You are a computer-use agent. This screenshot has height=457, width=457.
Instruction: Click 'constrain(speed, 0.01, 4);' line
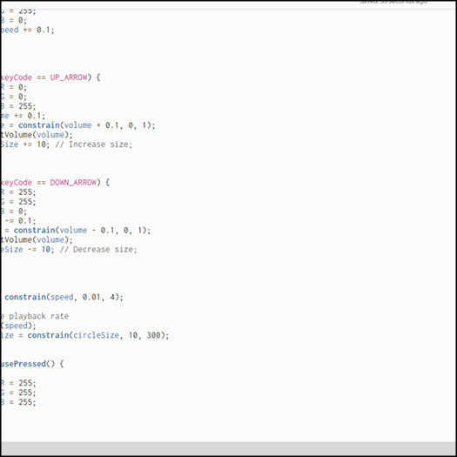click(x=64, y=298)
